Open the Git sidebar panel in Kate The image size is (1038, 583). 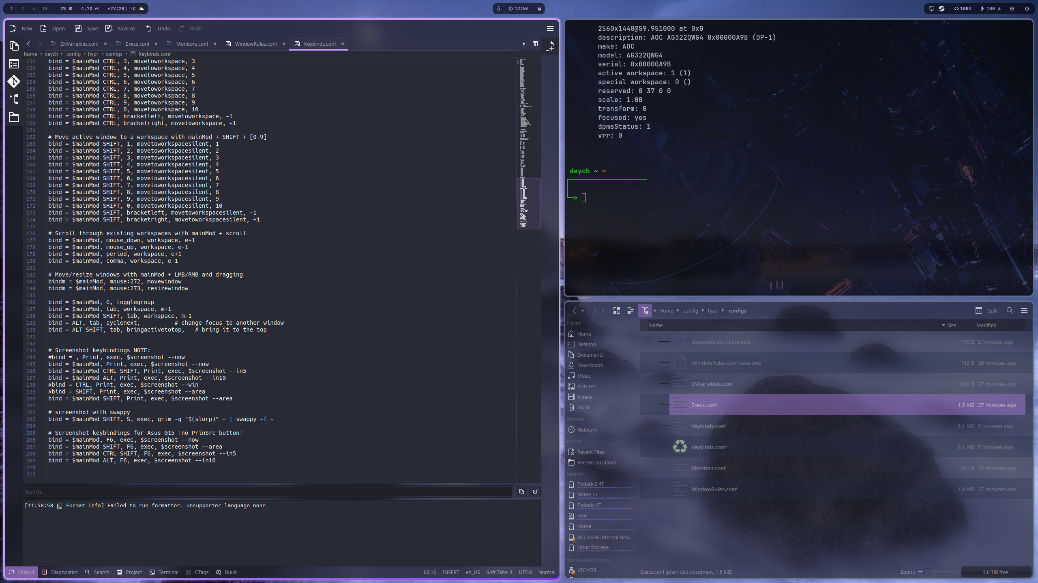(14, 81)
